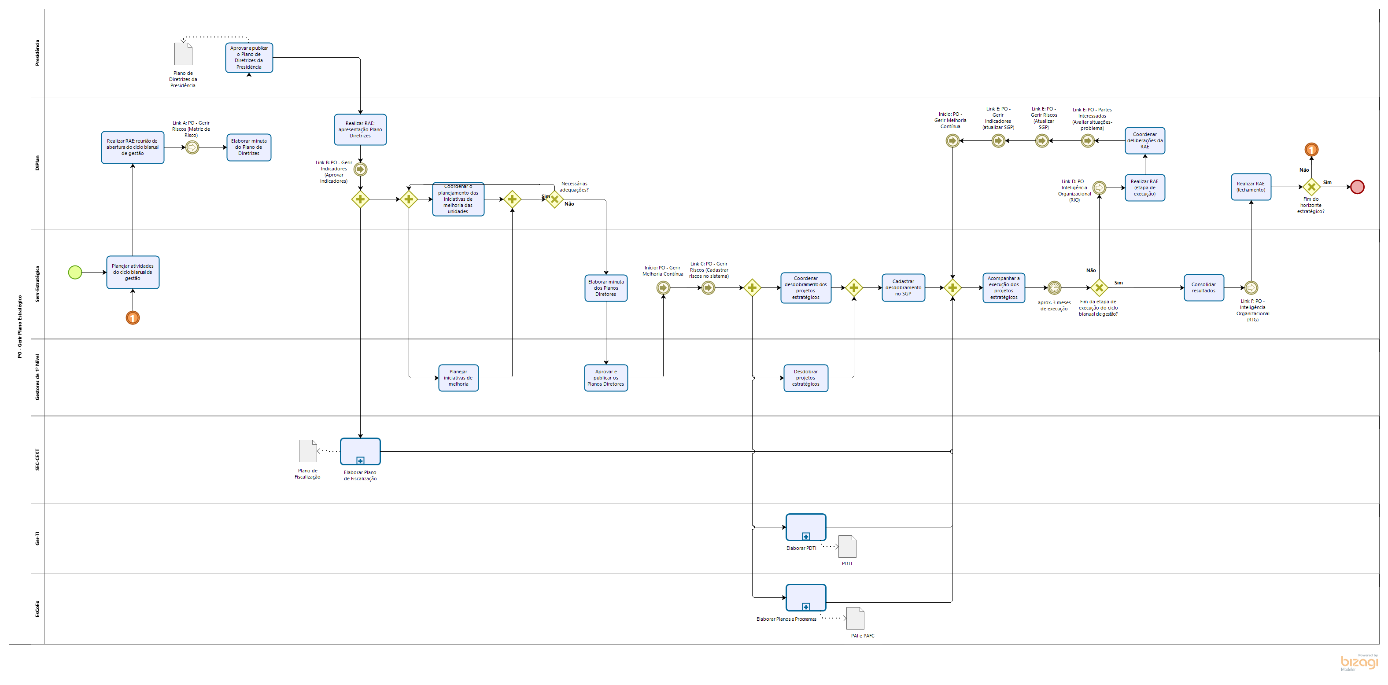
Task: Click the 'Fim do horizonte estratégico?' gateway
Action: (x=1311, y=187)
